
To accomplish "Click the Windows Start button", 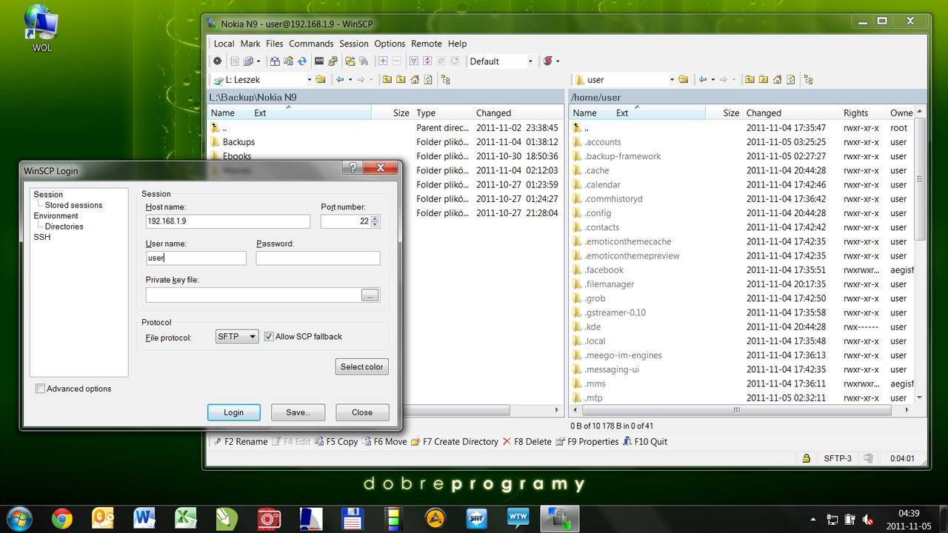I will pos(18,518).
